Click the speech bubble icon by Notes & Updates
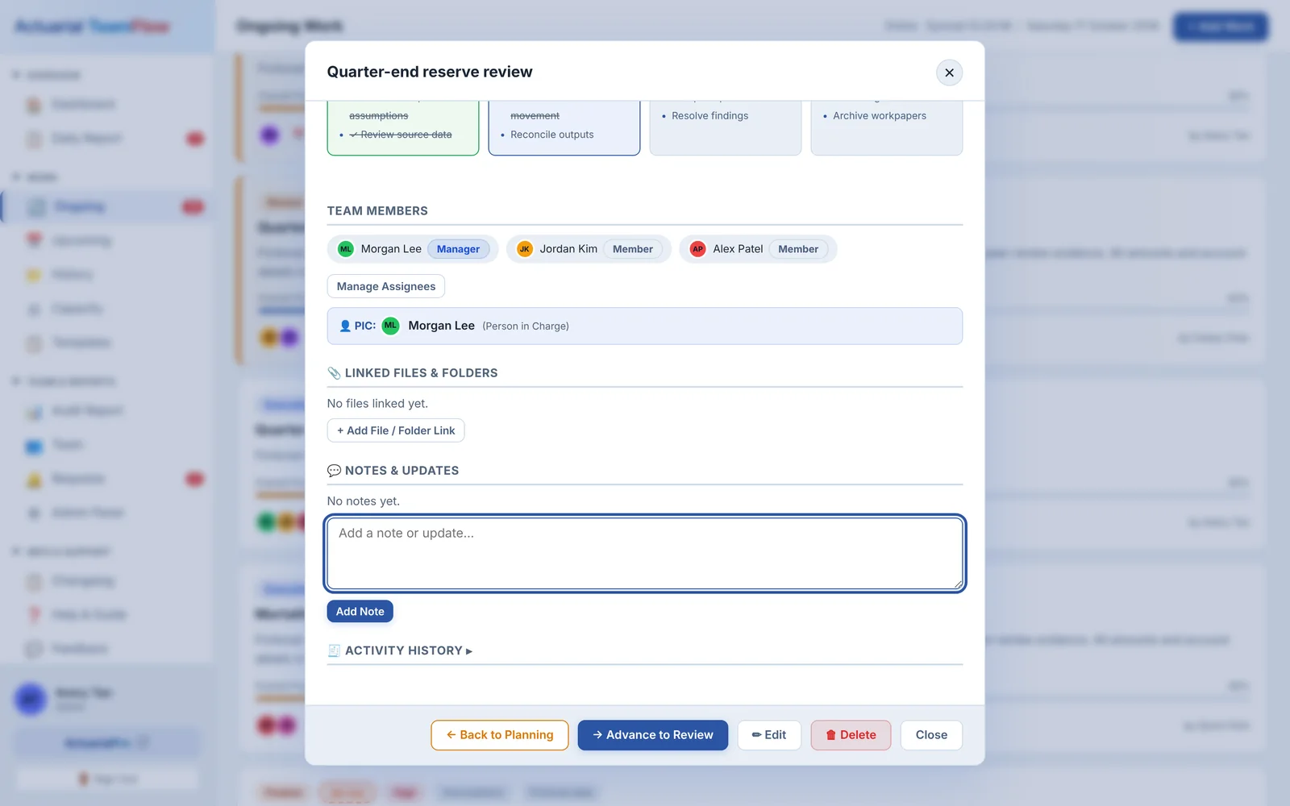The image size is (1290, 806). tap(334, 471)
